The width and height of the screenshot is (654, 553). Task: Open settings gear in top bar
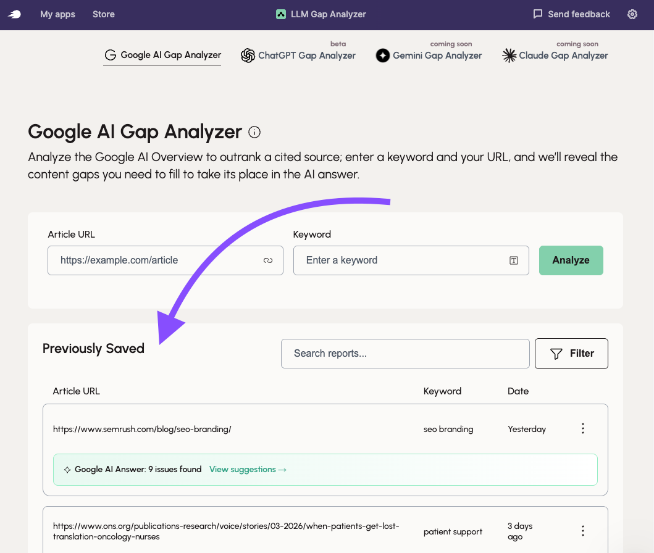click(x=632, y=14)
